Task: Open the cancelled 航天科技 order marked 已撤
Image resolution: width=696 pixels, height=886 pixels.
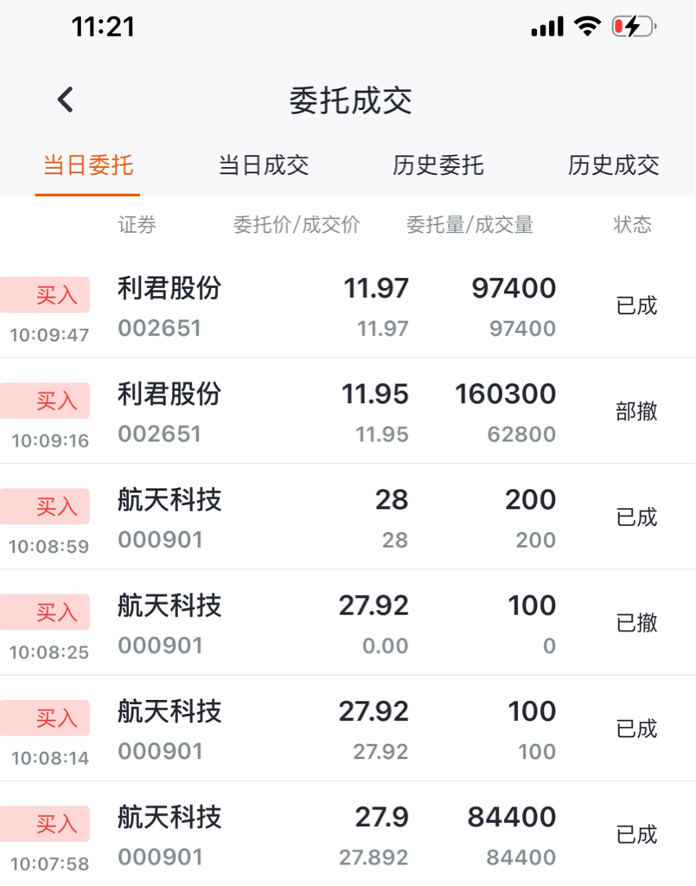Action: point(346,623)
